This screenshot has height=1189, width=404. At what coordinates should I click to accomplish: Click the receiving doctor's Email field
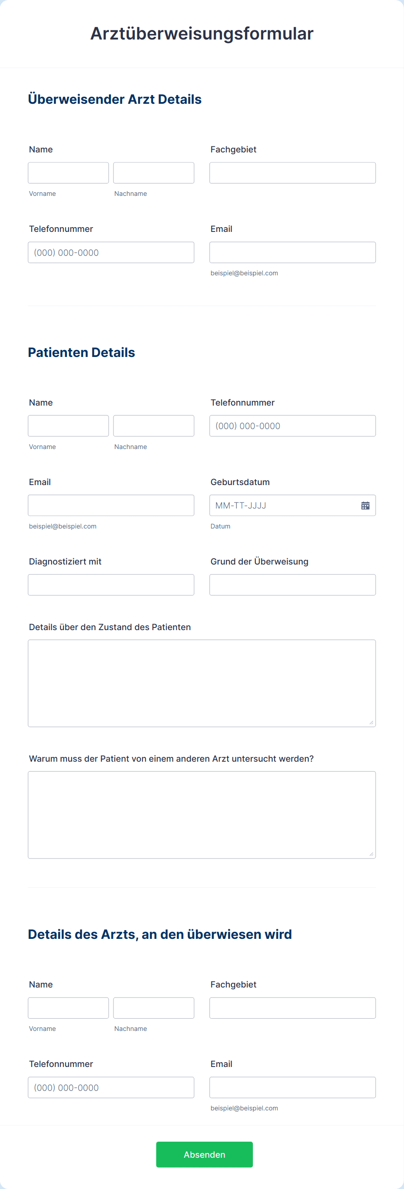click(293, 1087)
